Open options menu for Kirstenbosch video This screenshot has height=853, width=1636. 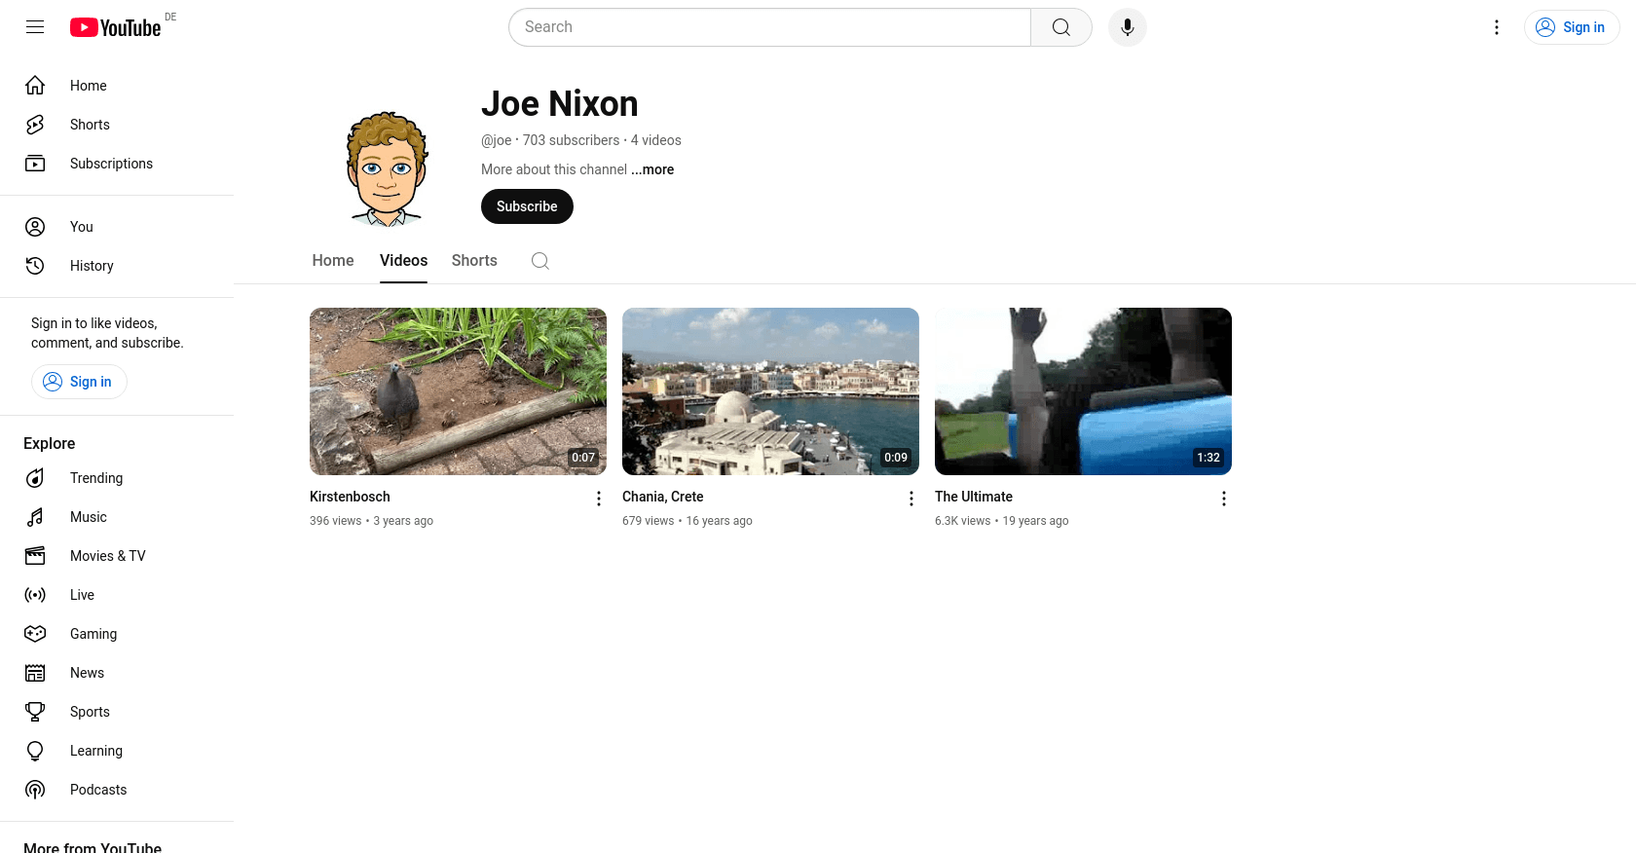pyautogui.click(x=599, y=499)
